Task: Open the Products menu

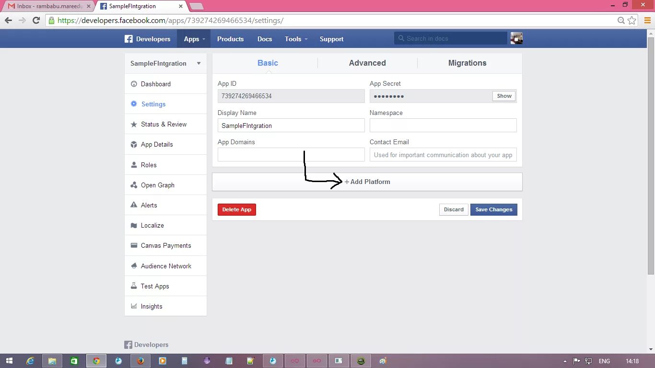Action: coord(230,39)
